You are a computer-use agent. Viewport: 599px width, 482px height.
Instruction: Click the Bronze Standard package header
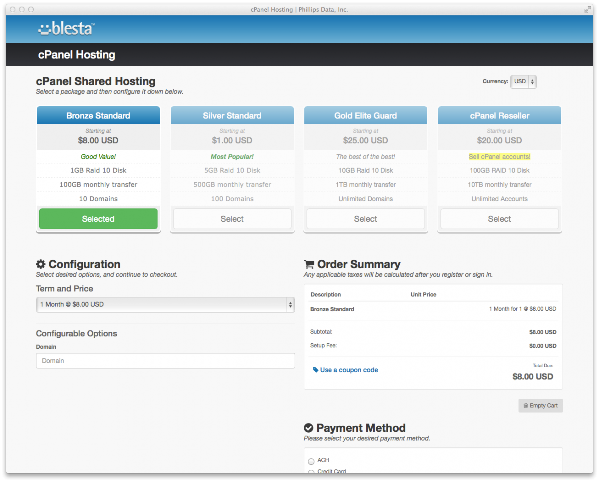click(98, 115)
